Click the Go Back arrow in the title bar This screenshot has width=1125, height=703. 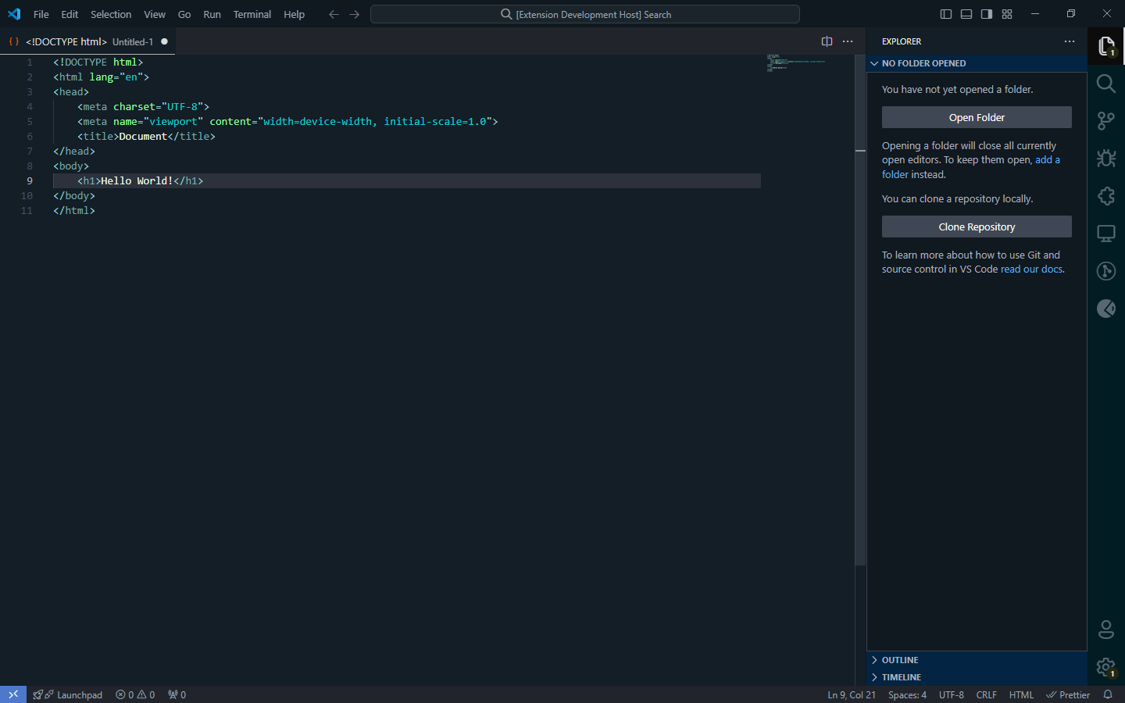pos(334,14)
